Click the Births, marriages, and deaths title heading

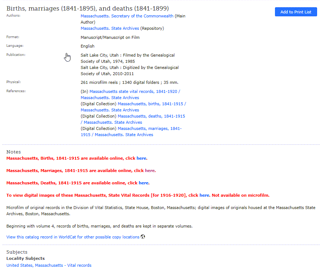[x=87, y=8]
